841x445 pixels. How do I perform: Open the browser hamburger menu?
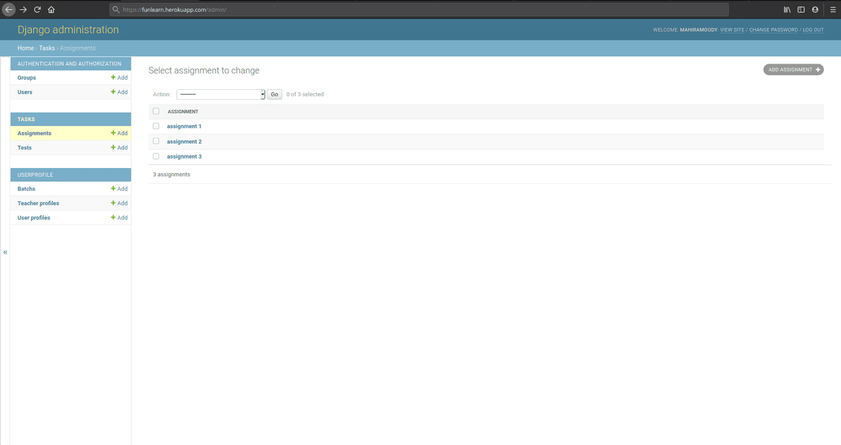(x=833, y=9)
